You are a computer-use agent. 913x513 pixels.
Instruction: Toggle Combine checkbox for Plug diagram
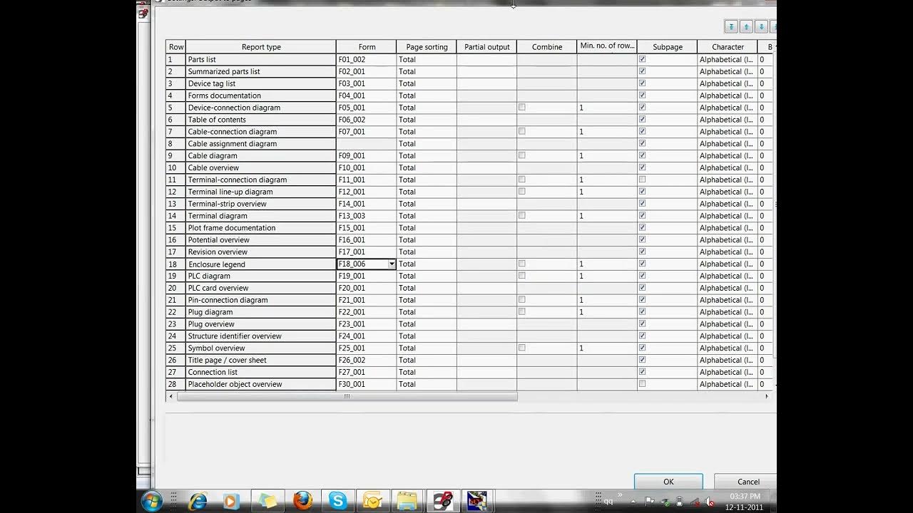tap(521, 311)
